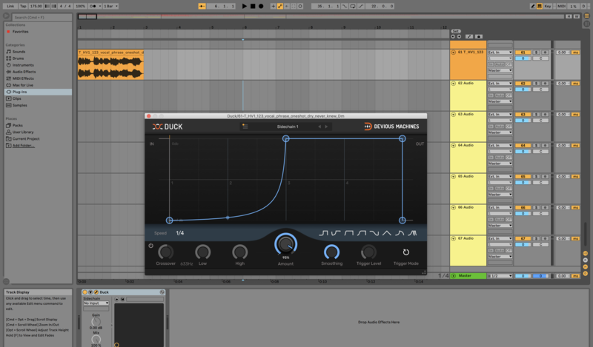Open User Library in Places
Screen dimensions: 593x347
pyautogui.click(x=23, y=132)
